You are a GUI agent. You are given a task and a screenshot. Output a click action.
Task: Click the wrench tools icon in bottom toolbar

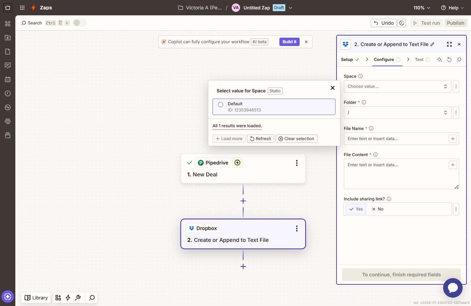click(x=78, y=298)
